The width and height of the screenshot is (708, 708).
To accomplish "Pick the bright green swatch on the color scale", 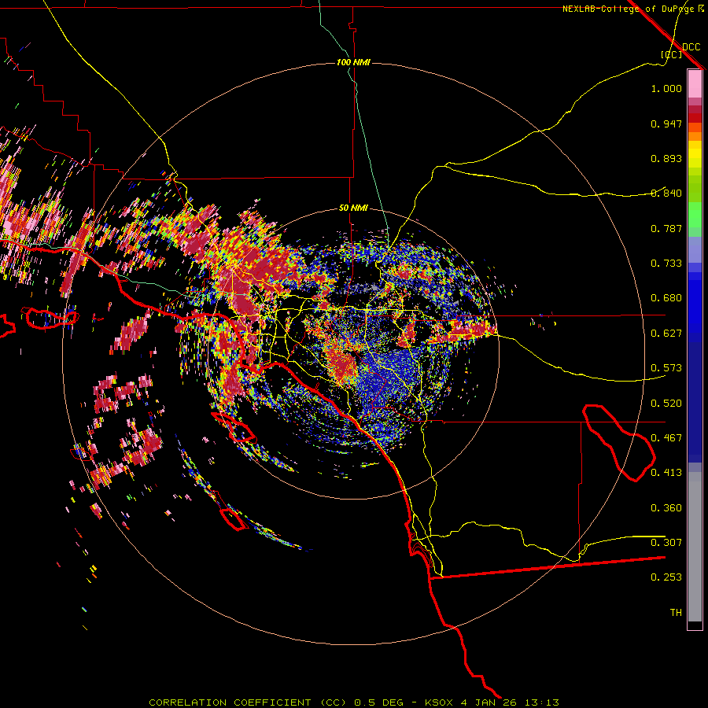I will [695, 215].
